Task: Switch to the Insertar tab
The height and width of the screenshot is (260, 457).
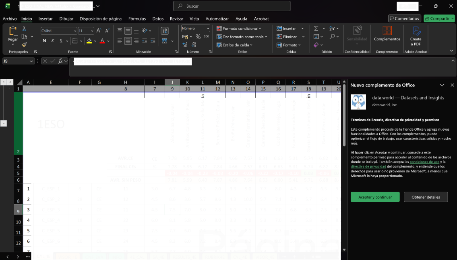Action: click(45, 18)
